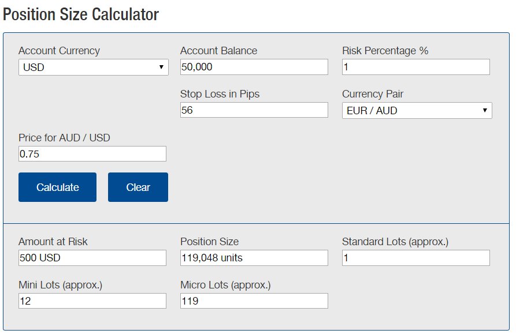This screenshot has height=334, width=516.
Task: Select the Position Size result showing 119,048 units
Action: click(x=254, y=258)
